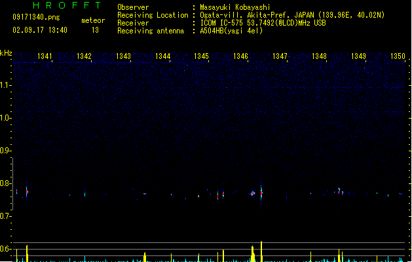Click the 1346 time axis marker

[240, 56]
